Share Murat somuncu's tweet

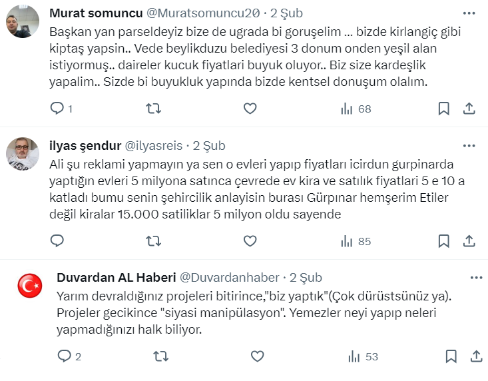coord(469,109)
